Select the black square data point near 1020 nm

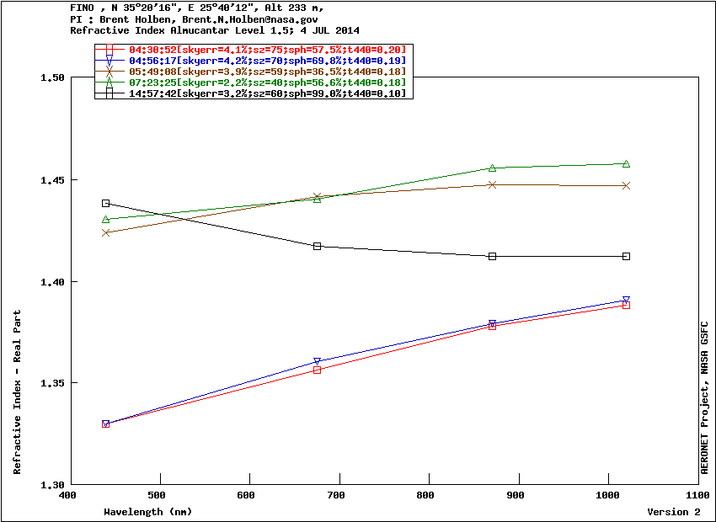tap(626, 256)
